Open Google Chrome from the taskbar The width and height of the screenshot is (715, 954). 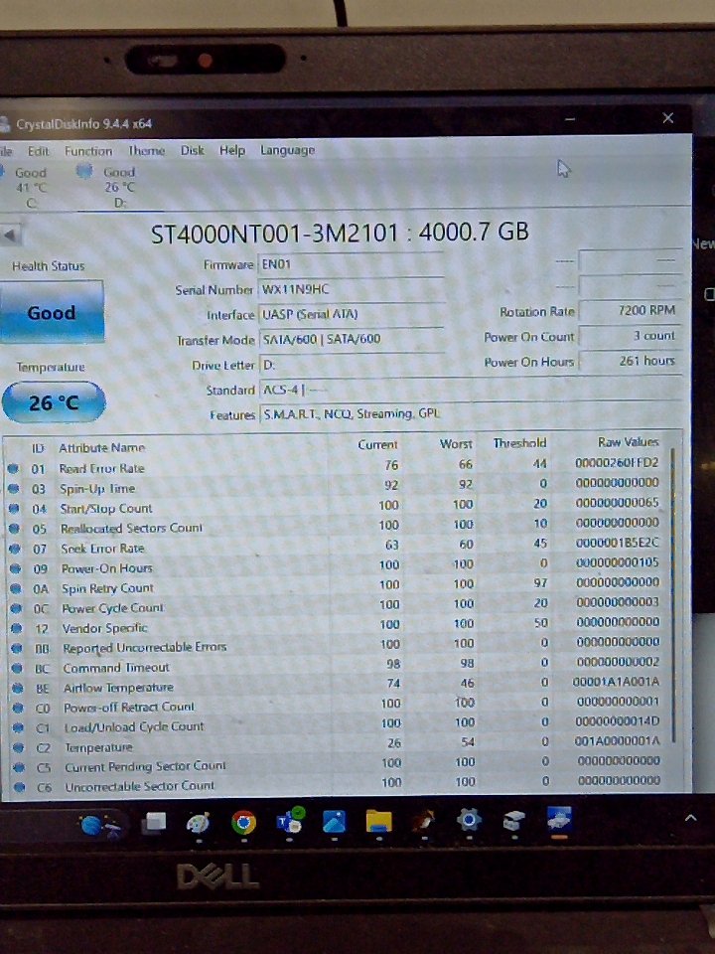point(244,823)
